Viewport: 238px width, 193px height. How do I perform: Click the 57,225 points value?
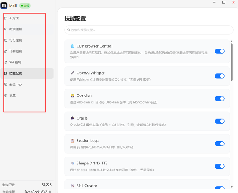46,185
